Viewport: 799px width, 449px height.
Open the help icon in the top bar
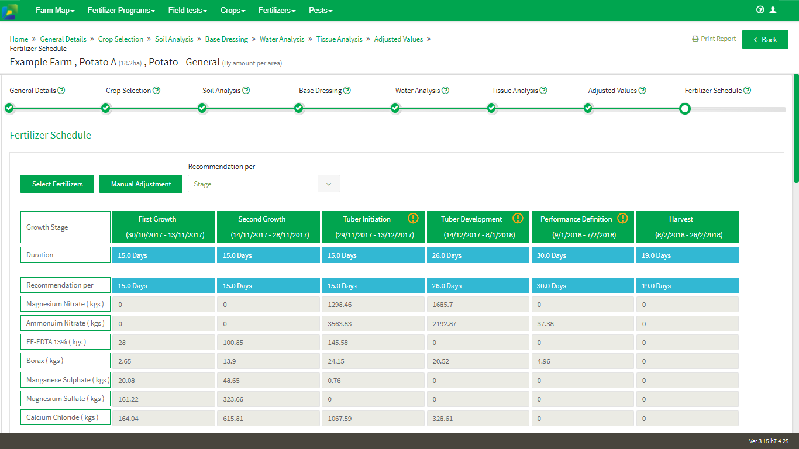point(760,10)
